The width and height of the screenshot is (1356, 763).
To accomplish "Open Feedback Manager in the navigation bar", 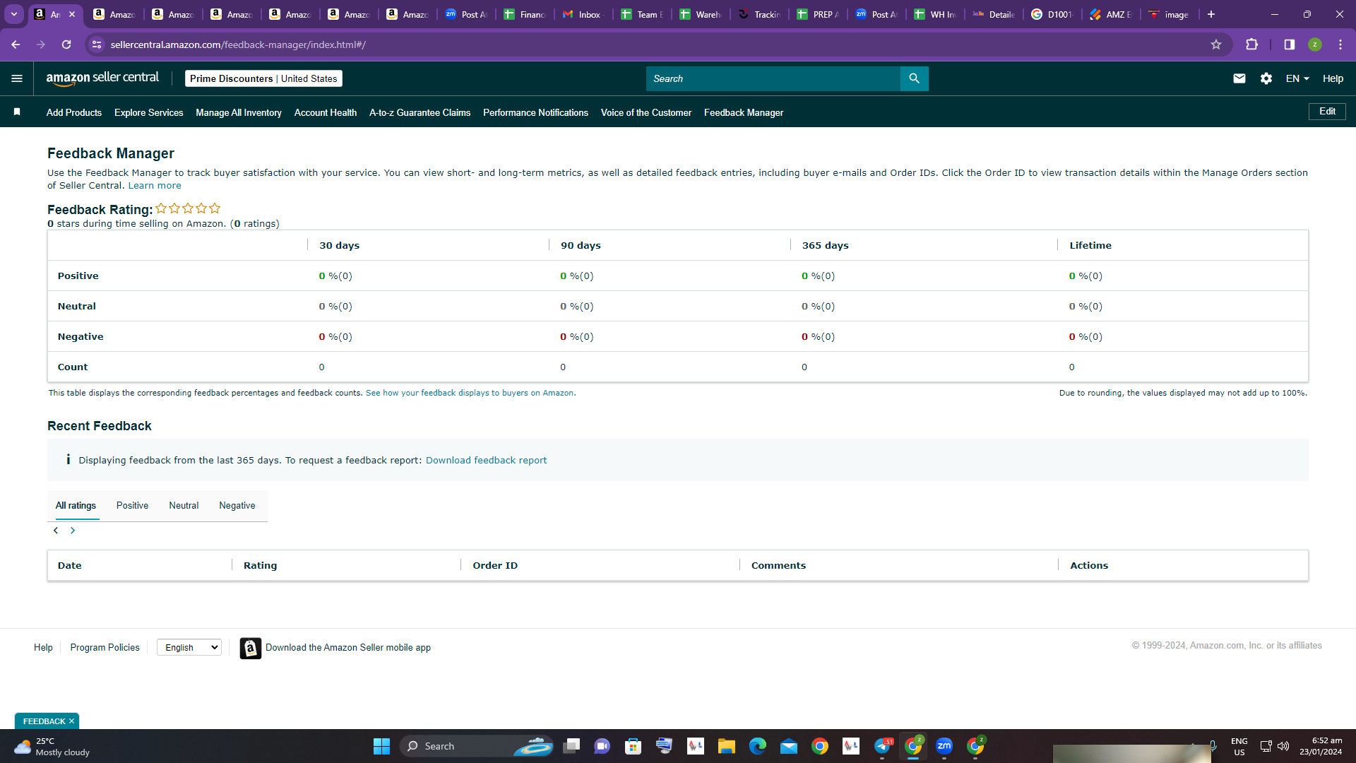I will pyautogui.click(x=744, y=112).
